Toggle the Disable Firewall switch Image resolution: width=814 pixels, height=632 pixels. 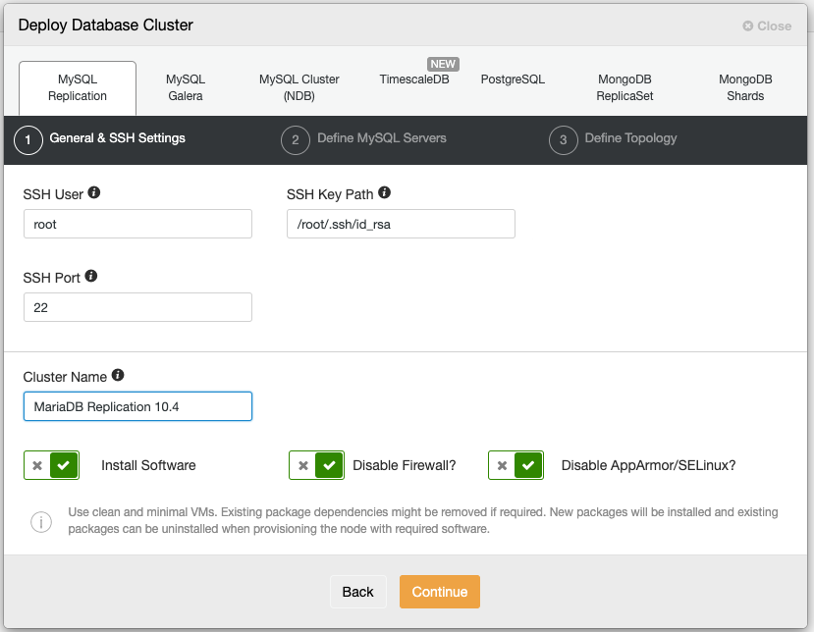coord(317,465)
